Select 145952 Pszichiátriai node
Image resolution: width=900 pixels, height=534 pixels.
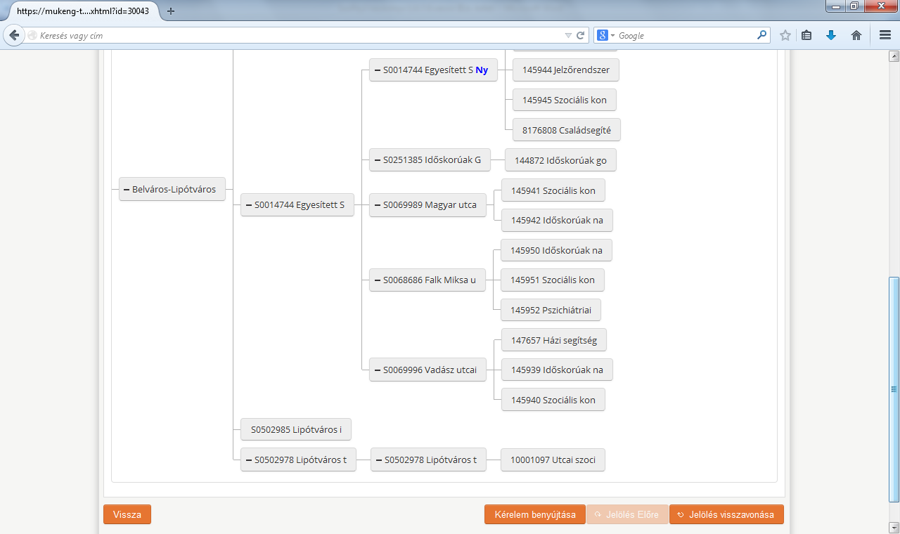[x=551, y=310]
